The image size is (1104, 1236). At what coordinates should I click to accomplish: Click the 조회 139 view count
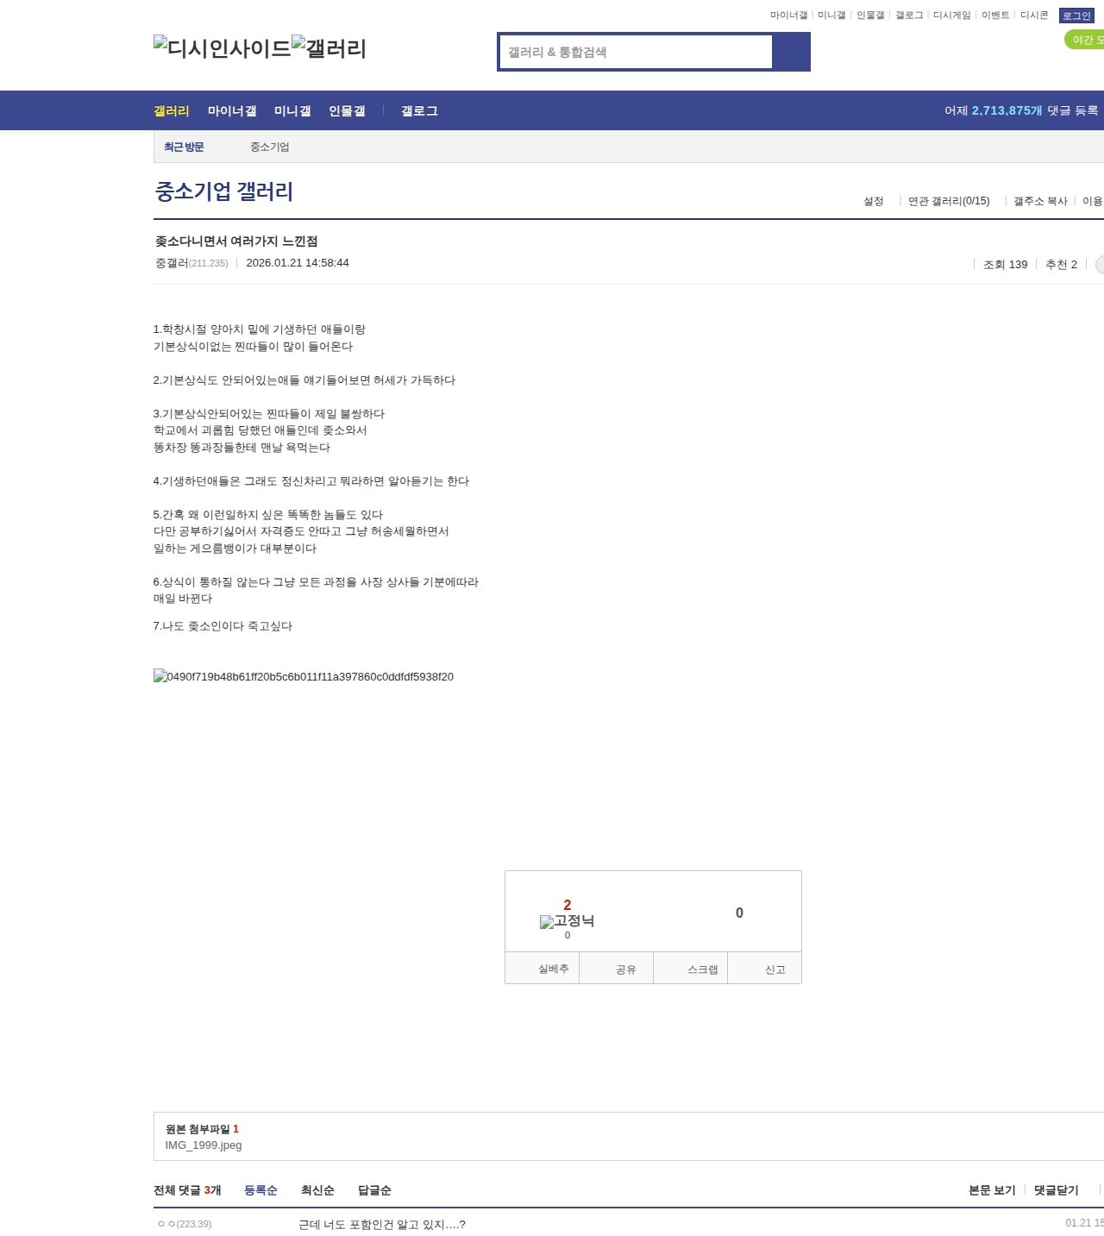1006,265
